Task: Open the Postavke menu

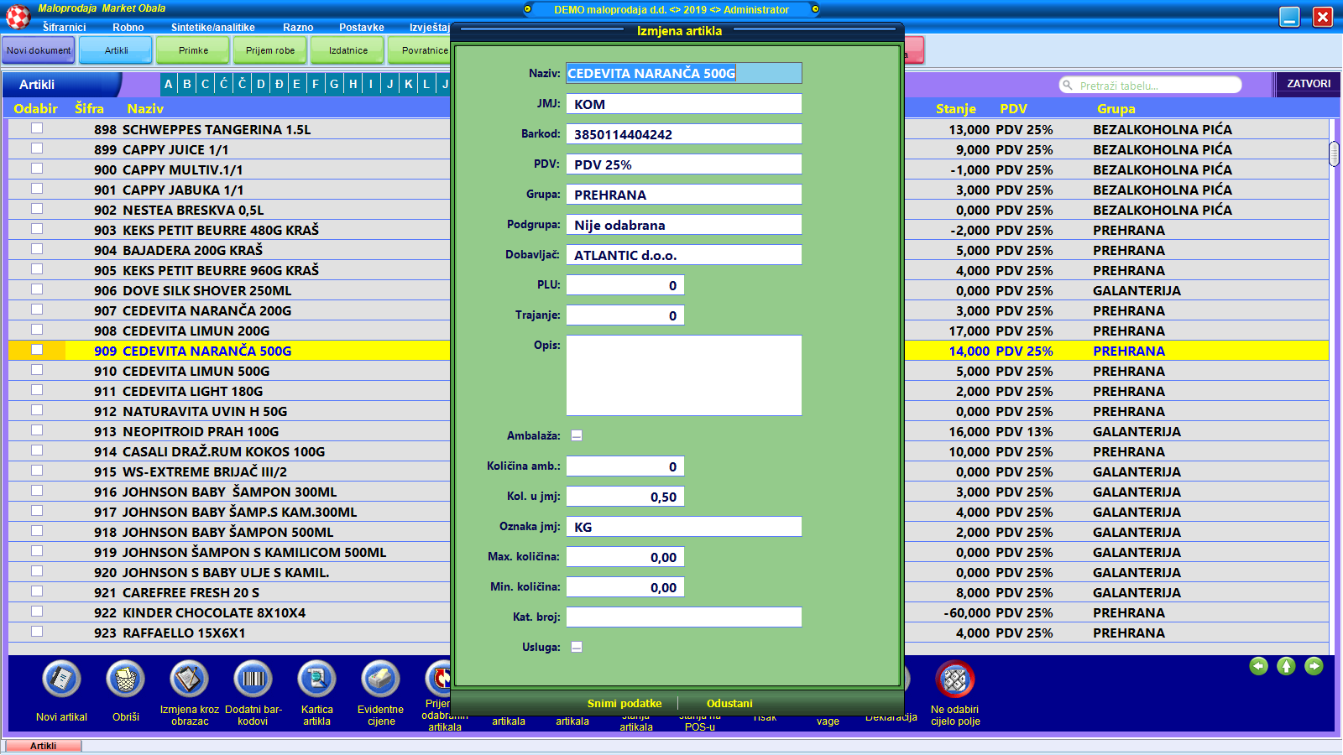Action: 361,27
